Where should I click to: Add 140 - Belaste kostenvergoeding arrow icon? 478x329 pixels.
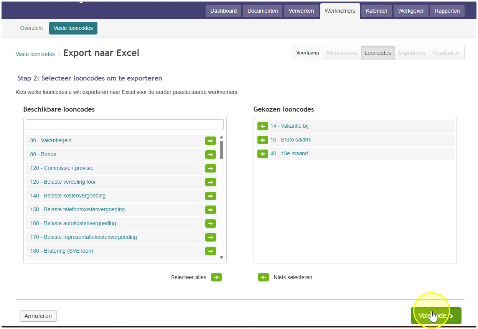pos(211,196)
